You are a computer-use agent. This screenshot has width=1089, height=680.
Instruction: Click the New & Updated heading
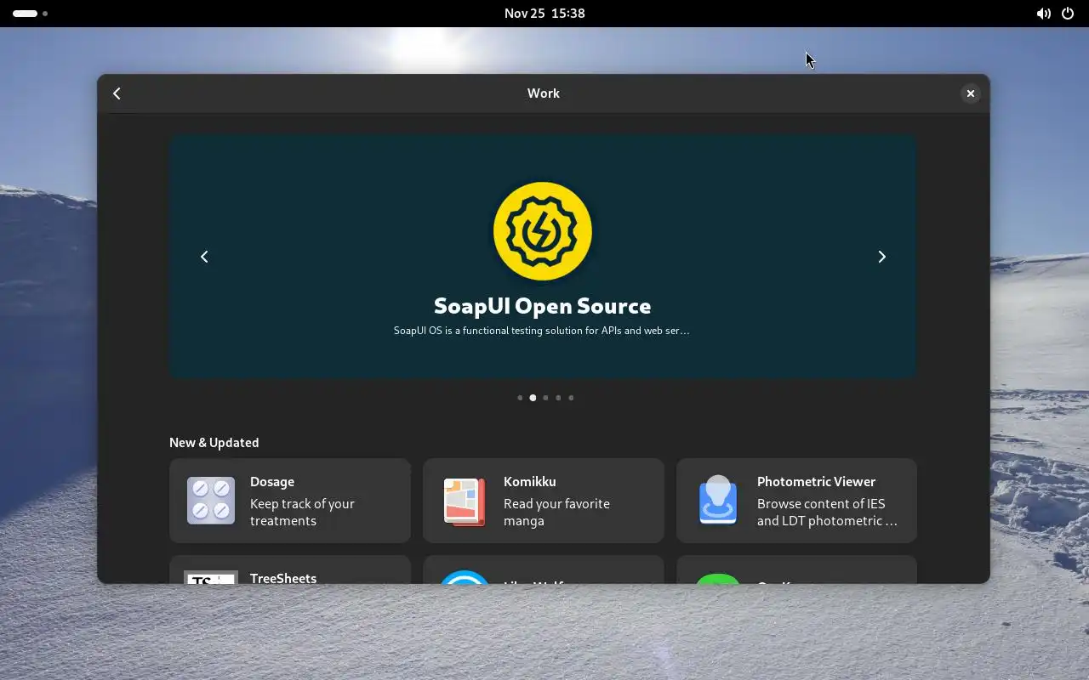click(214, 443)
